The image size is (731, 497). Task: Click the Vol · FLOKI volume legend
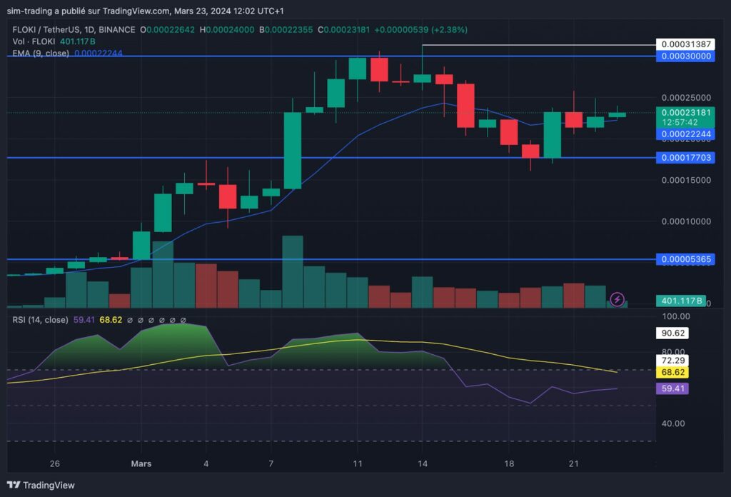coord(34,41)
